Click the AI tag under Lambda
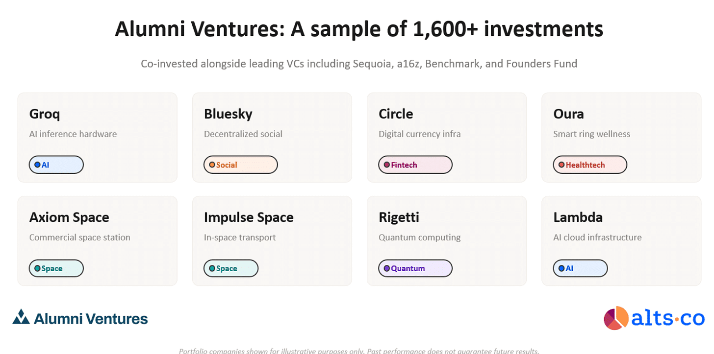Screen dimensions: 714x354 point(580,268)
